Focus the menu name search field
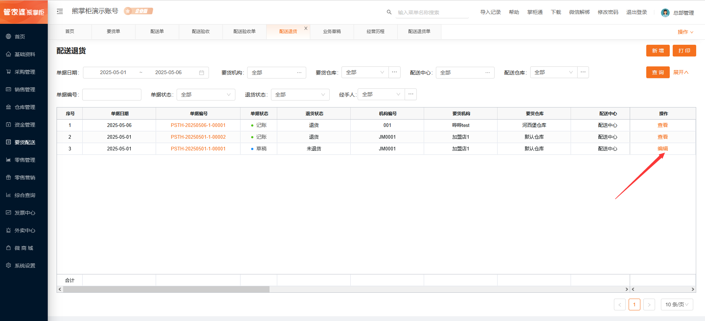 click(x=433, y=12)
